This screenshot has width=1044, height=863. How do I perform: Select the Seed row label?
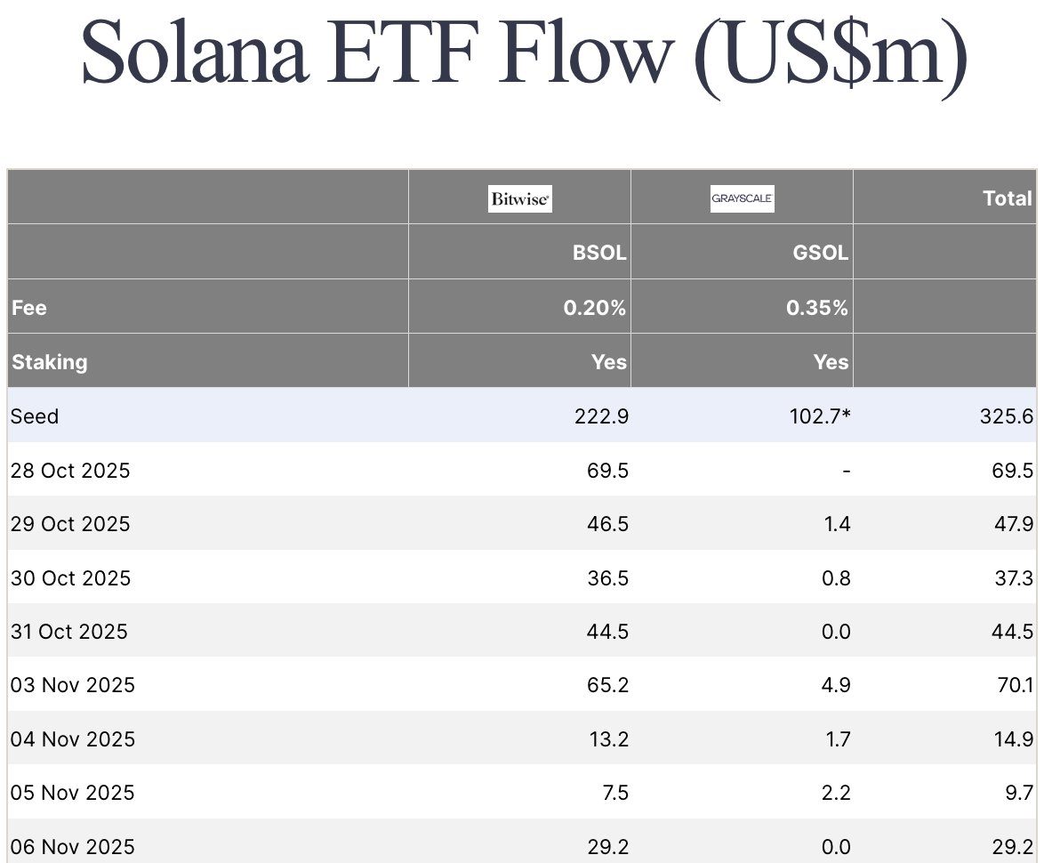point(35,415)
